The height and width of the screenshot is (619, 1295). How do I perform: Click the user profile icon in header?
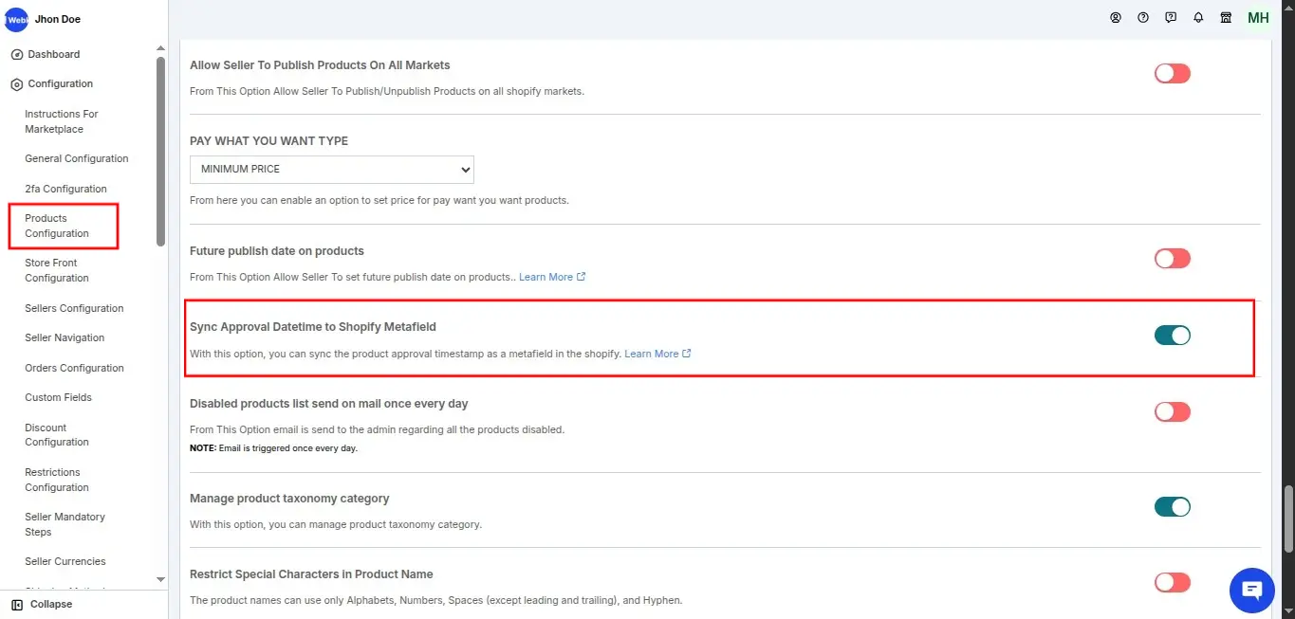point(1116,17)
